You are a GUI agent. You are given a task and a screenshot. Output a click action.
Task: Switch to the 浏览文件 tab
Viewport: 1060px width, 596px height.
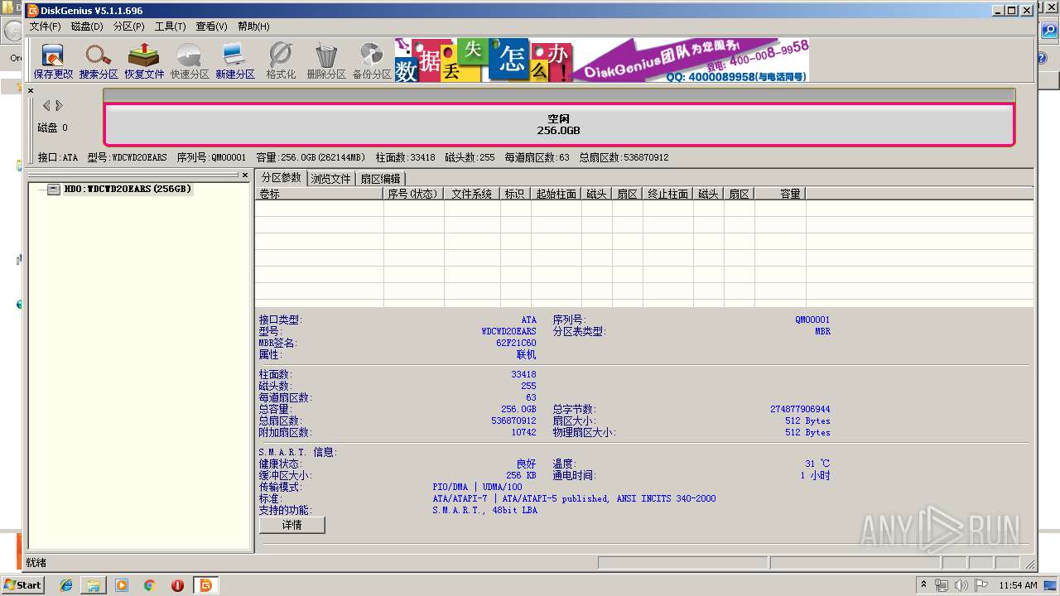pyautogui.click(x=330, y=179)
